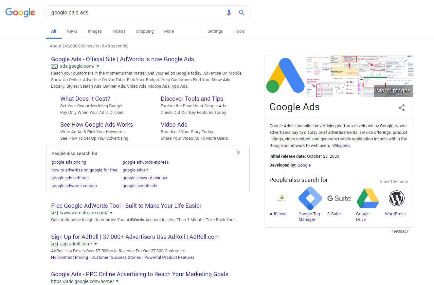The image size is (434, 285).
Task: Switch to the Videos tab
Action: coord(119,31)
